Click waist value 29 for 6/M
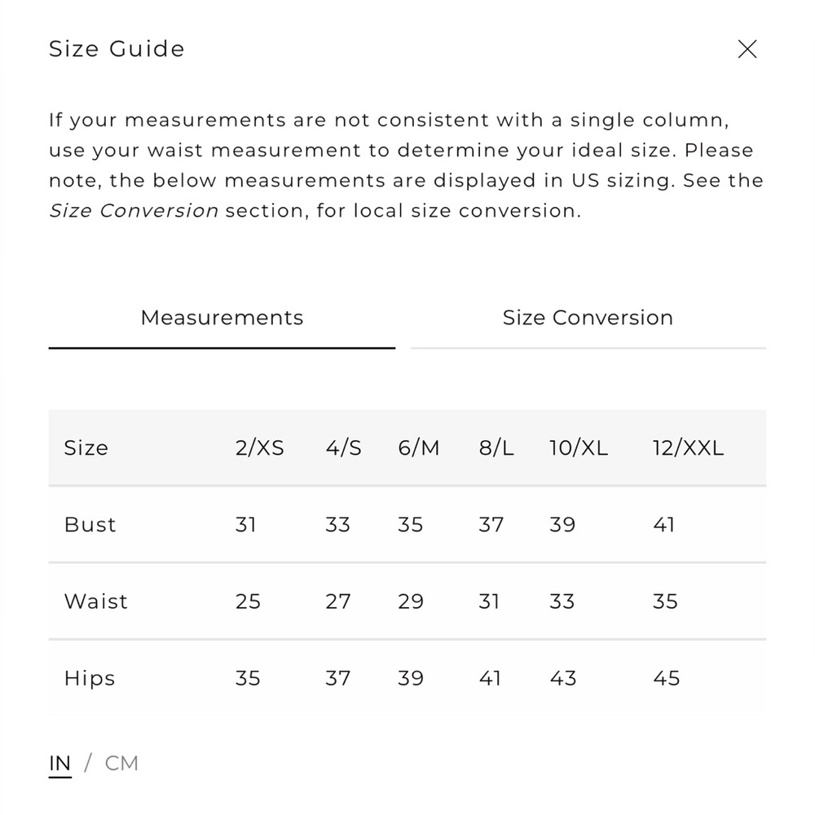The height and width of the screenshot is (815, 815). (411, 601)
